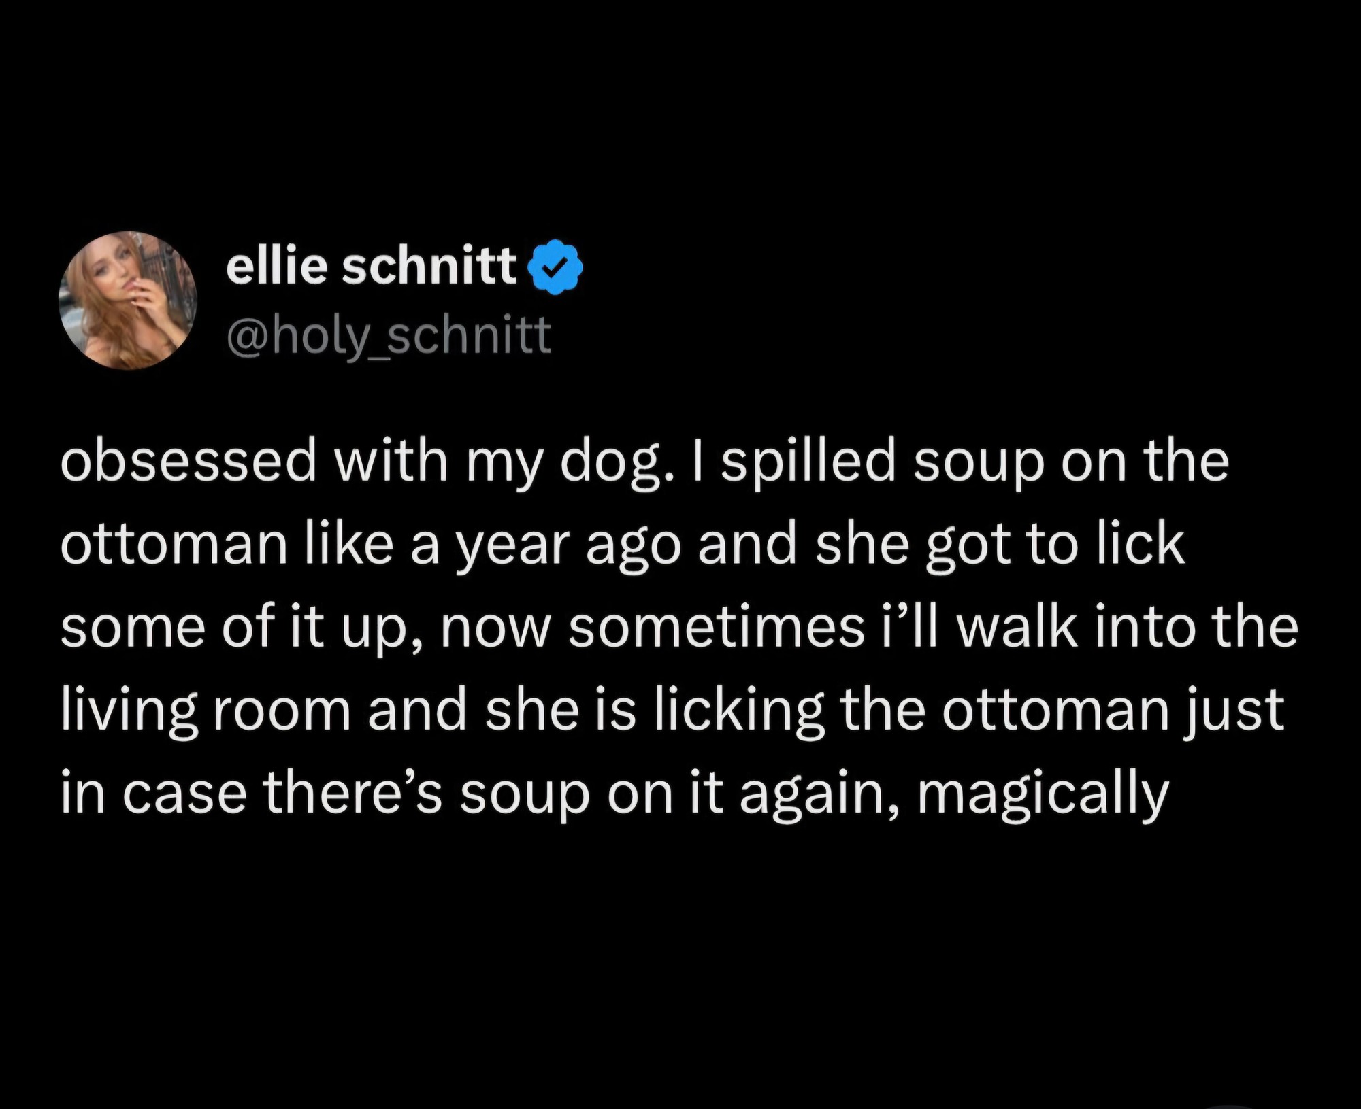Click the final word "magically"
The image size is (1361, 1109).
[x=1043, y=794]
